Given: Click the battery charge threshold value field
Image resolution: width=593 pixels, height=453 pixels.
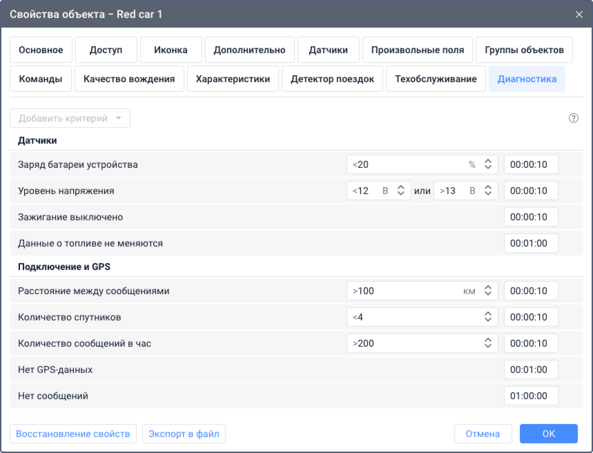Looking at the screenshot, I should tap(407, 164).
